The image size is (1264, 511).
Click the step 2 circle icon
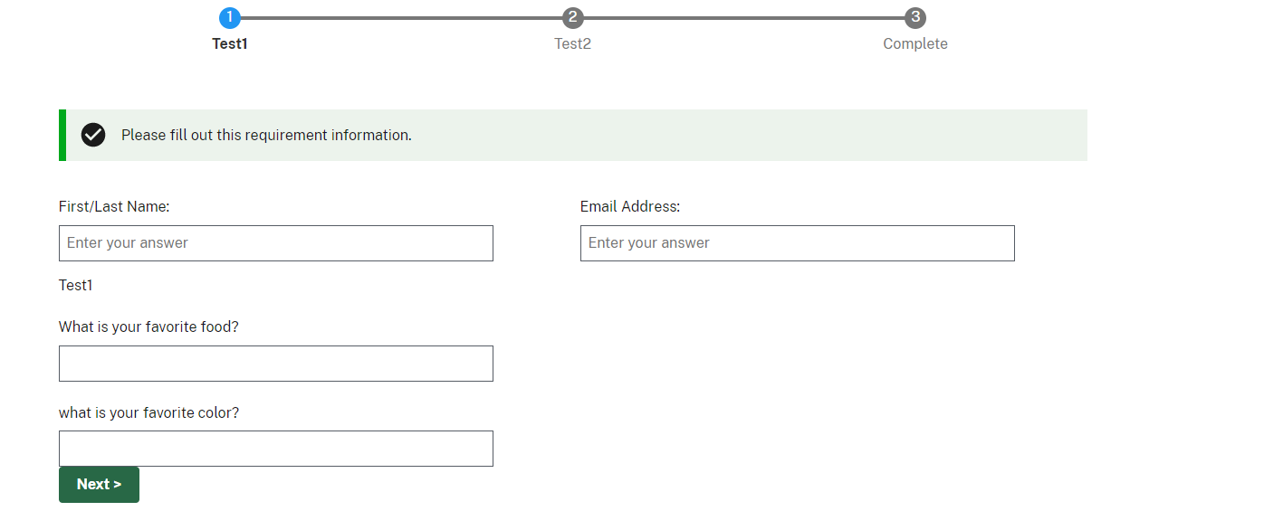coord(572,17)
